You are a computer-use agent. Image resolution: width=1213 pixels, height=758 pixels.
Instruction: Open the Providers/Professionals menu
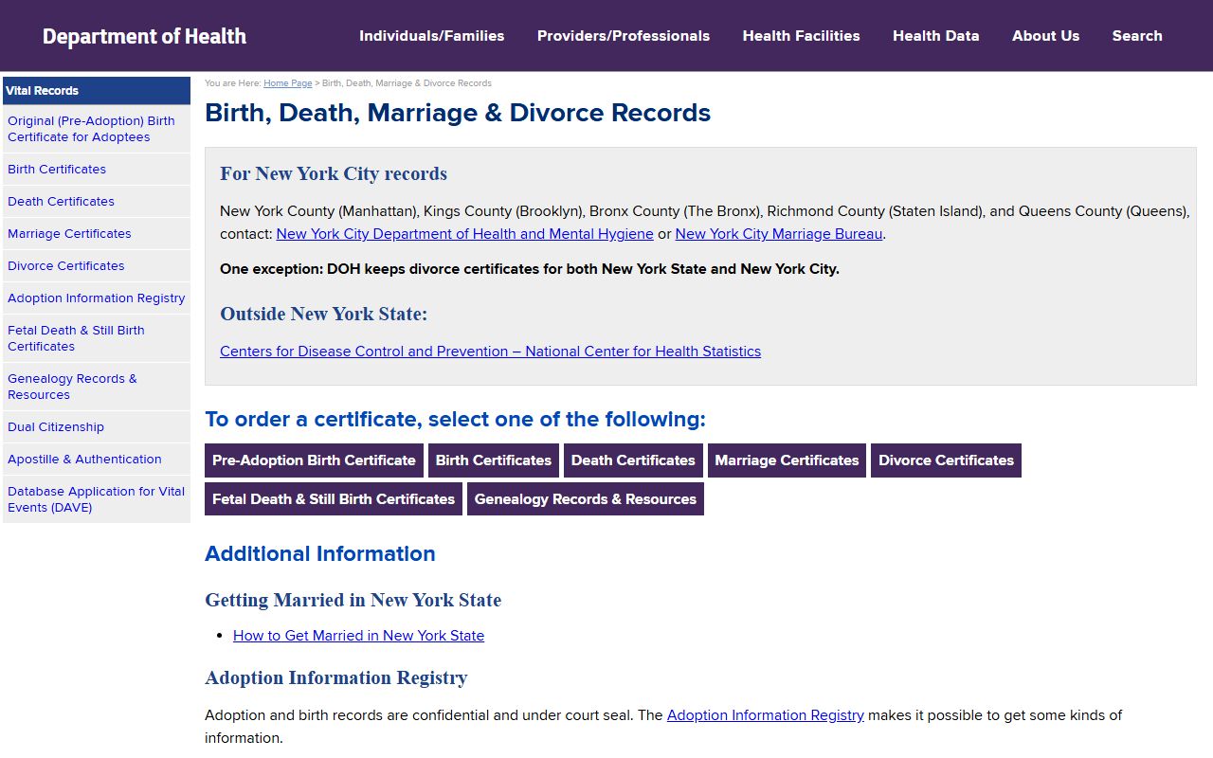coord(624,36)
